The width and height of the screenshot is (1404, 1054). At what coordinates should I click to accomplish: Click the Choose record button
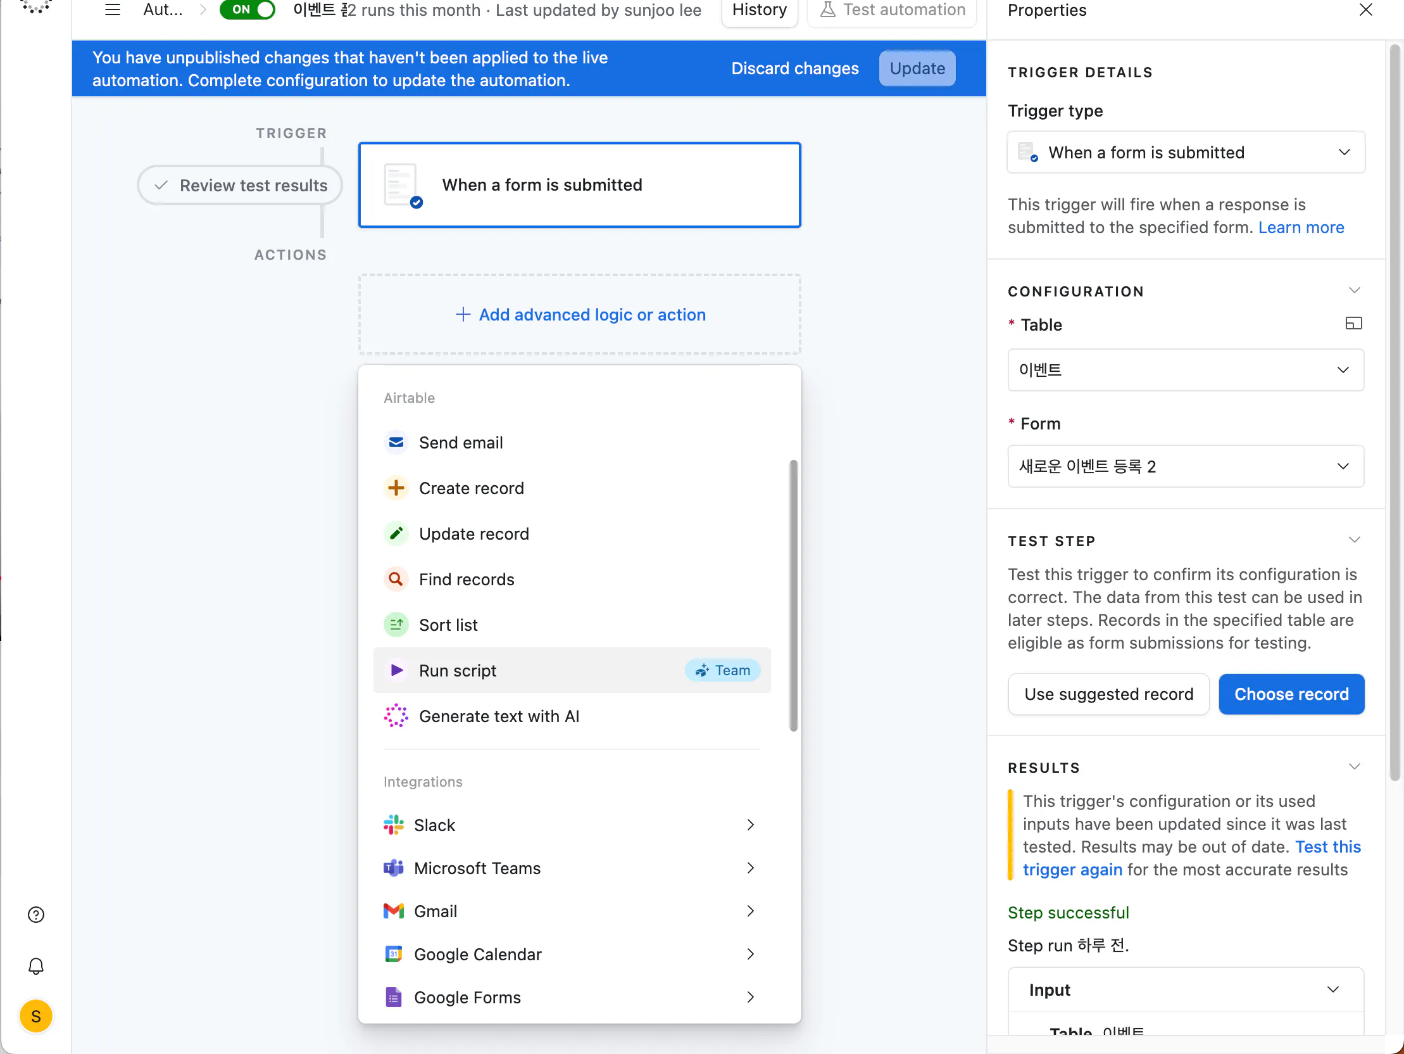click(x=1291, y=694)
